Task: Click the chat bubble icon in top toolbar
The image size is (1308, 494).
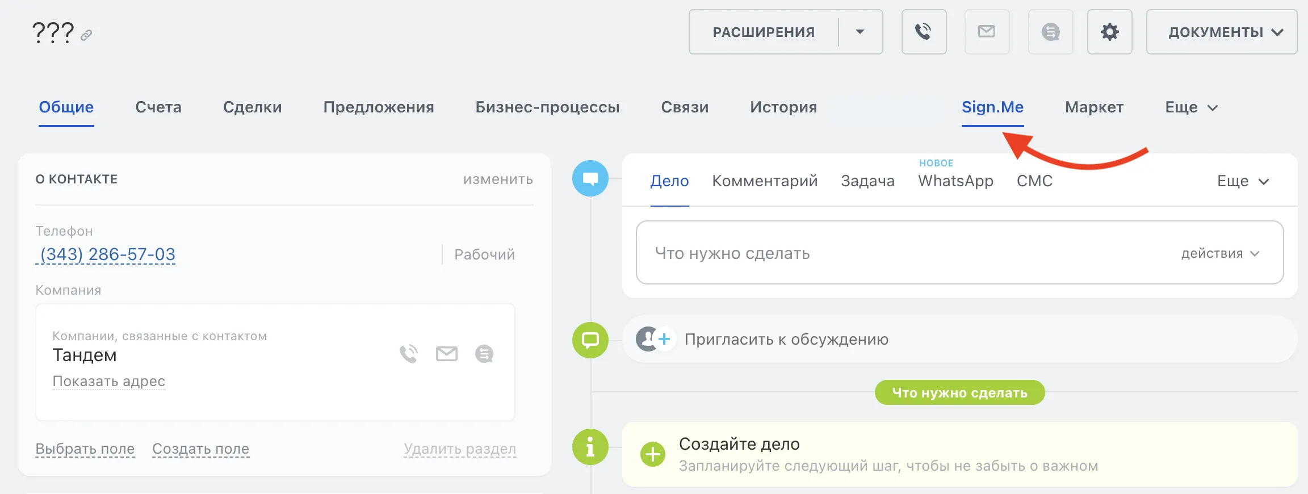Action: [1050, 32]
